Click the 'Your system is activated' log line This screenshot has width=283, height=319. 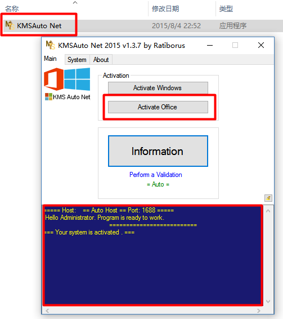point(89,232)
